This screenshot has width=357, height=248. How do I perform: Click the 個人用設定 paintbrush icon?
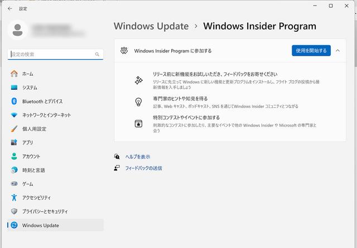click(14, 129)
